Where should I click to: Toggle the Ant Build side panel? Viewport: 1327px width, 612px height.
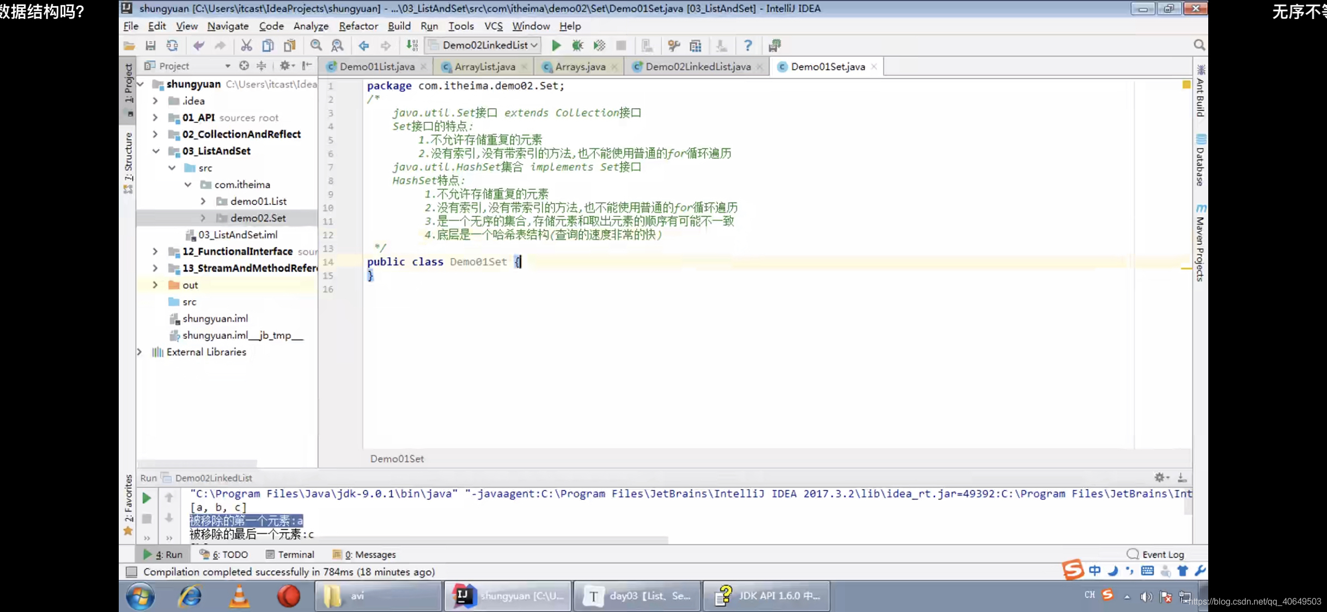pyautogui.click(x=1201, y=90)
